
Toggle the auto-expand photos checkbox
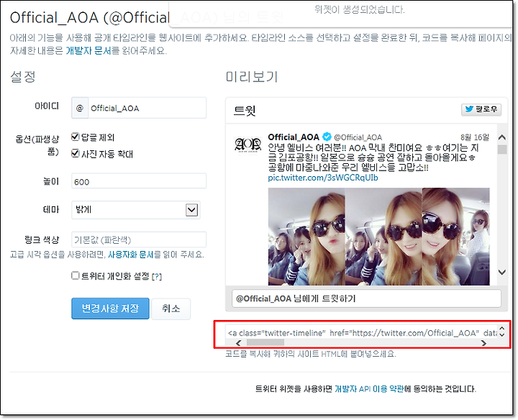click(x=76, y=153)
